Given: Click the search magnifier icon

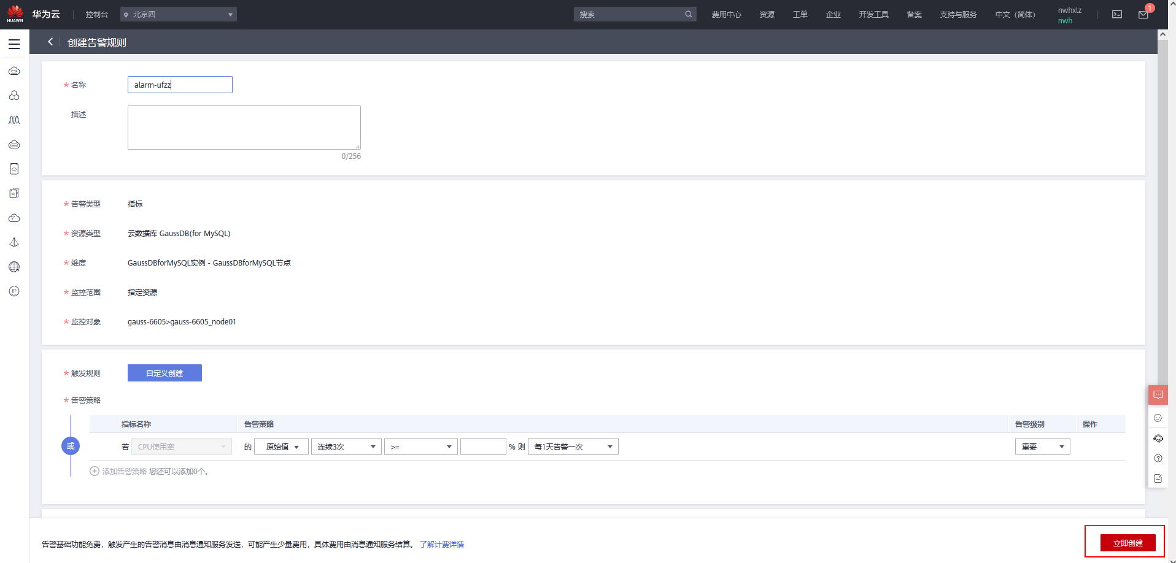Looking at the screenshot, I should pyautogui.click(x=689, y=14).
